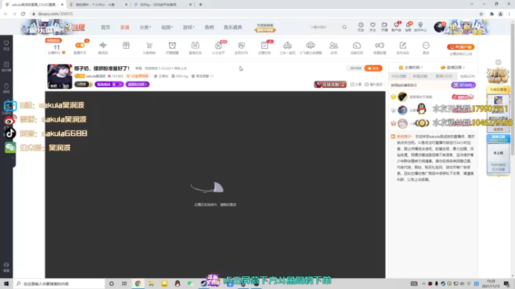Click the Douyu logo
The image size is (515, 289).
click(x=75, y=28)
